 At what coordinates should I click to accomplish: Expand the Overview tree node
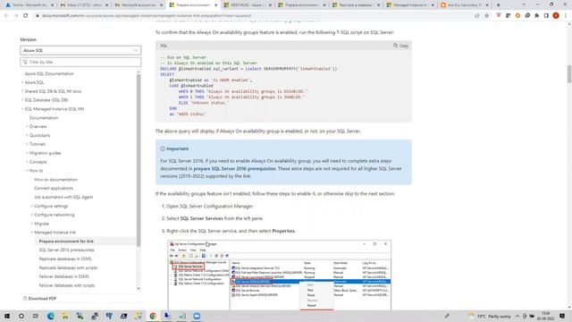pyautogui.click(x=27, y=126)
